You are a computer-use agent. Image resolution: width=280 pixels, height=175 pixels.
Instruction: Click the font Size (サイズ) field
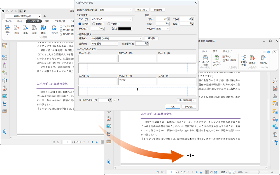point(96,29)
